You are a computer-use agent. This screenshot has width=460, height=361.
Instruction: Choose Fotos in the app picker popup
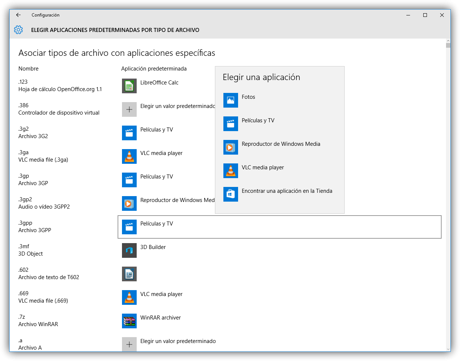pos(248,97)
